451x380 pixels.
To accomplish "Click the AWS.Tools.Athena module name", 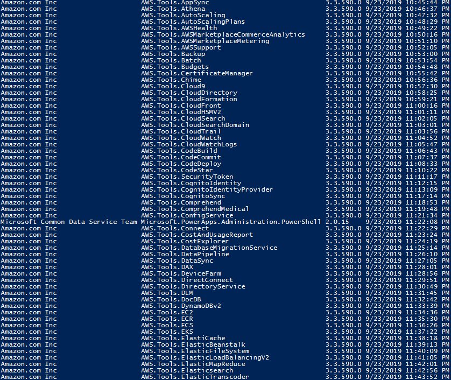I will 173,9.
